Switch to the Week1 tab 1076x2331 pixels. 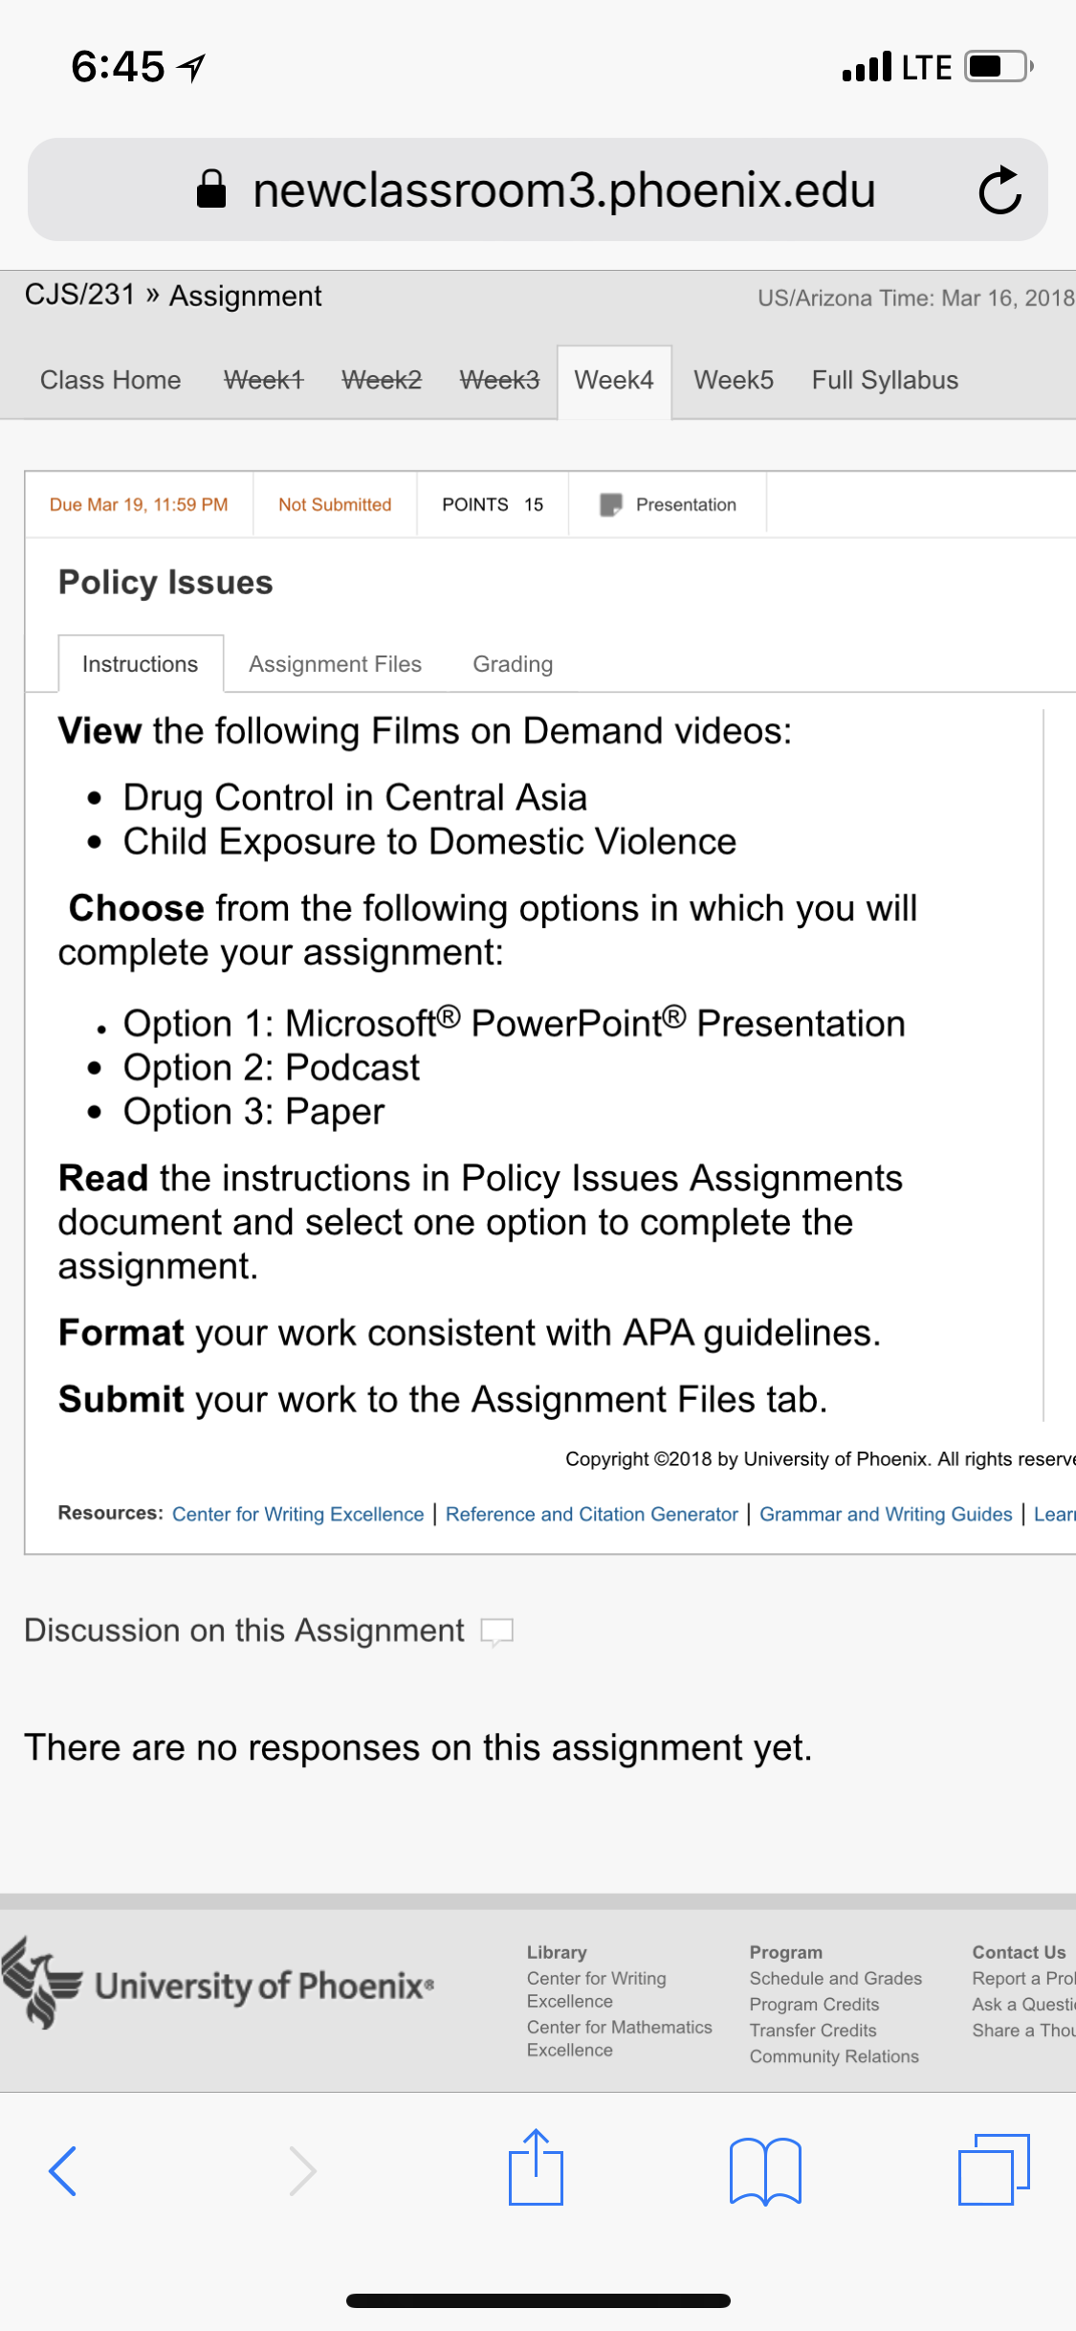(x=264, y=380)
